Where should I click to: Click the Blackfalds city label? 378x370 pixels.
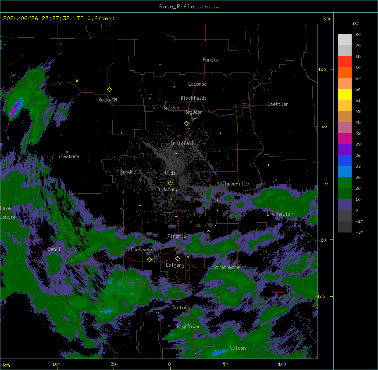pos(193,98)
